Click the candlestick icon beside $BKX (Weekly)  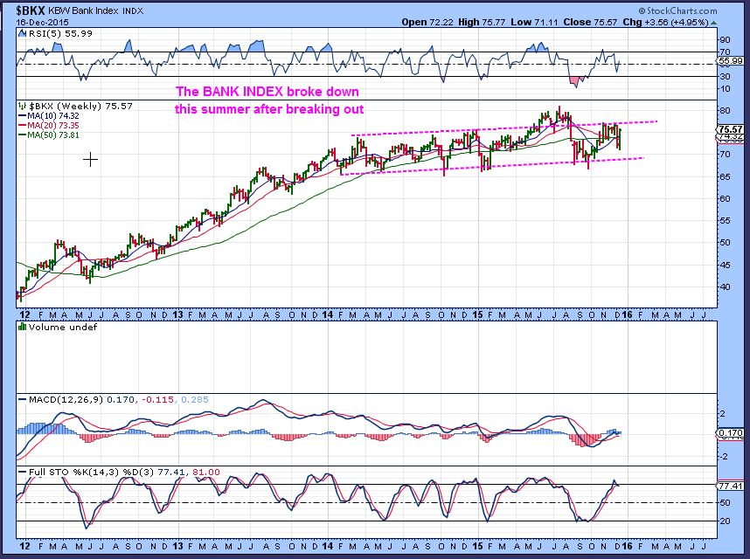pos(22,106)
